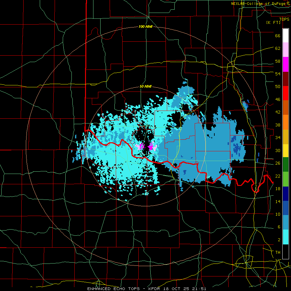Click the 66 scale value

click(278, 36)
